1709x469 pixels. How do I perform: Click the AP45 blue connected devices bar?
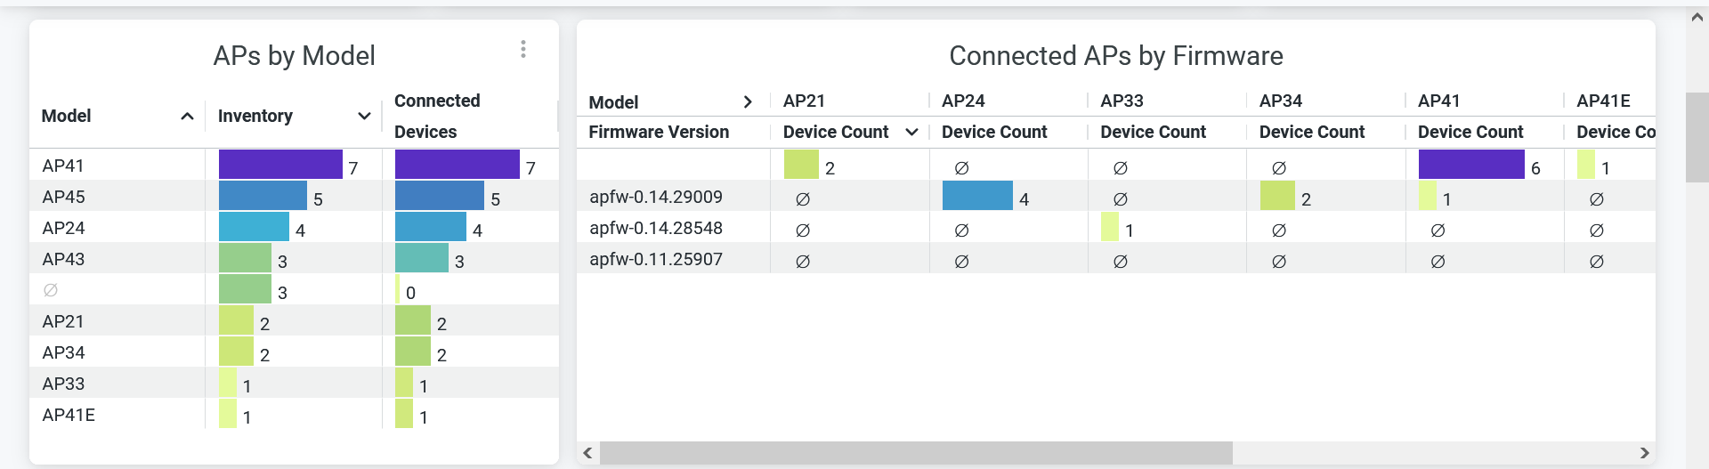pos(439,196)
